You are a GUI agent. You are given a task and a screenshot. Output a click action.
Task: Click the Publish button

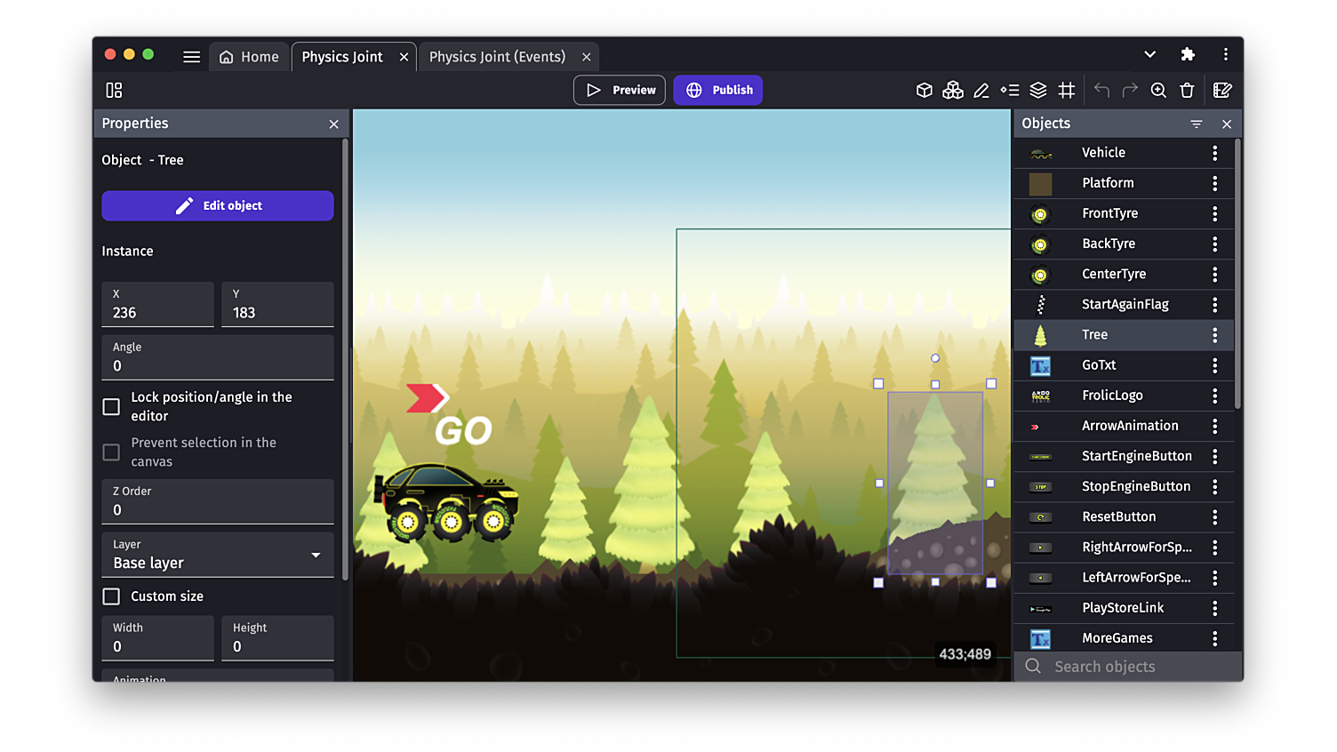(x=717, y=90)
